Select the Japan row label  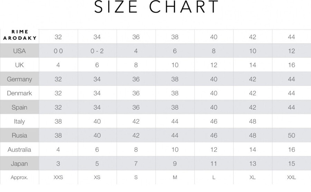(x=19, y=164)
